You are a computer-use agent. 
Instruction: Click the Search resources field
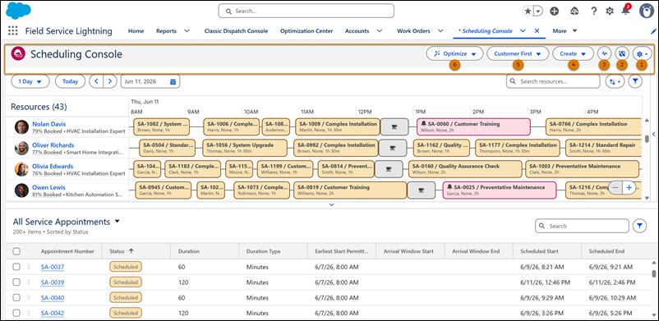553,81
